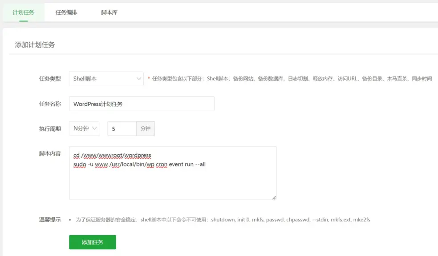
Task: Open the 任务类型 Shell脚本 dropdown
Action: tap(106, 79)
